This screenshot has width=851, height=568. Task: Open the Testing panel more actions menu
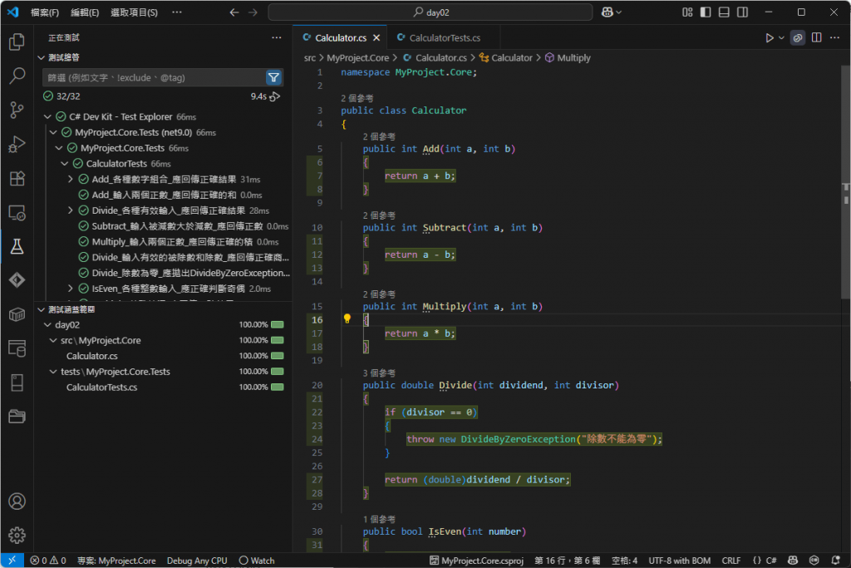(x=276, y=37)
